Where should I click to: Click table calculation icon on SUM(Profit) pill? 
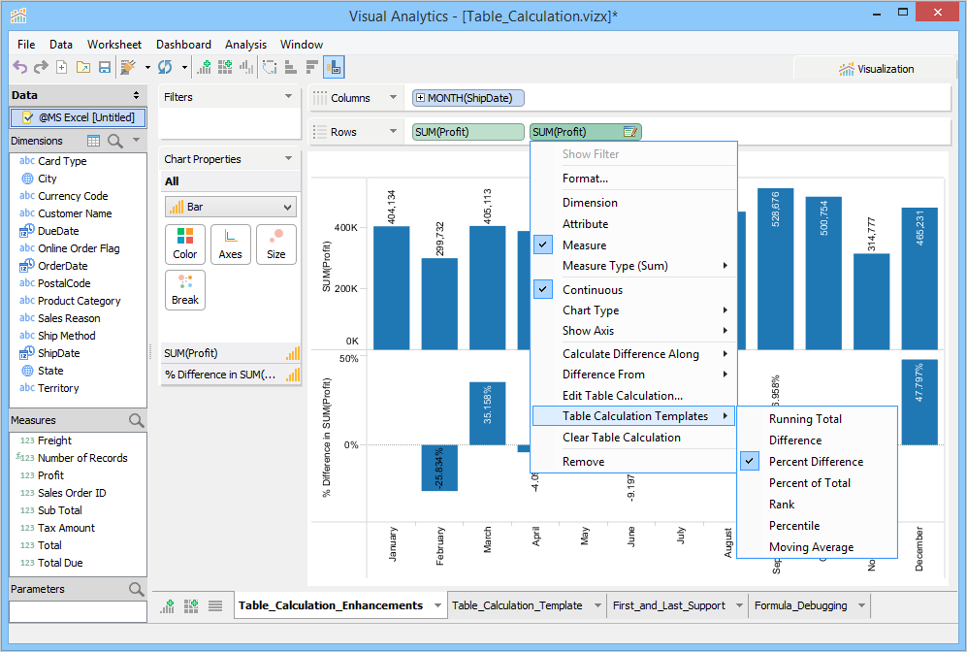(x=630, y=131)
